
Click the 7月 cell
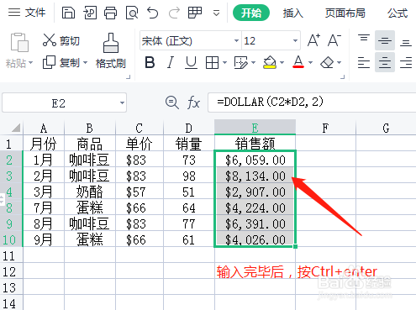[x=44, y=208]
